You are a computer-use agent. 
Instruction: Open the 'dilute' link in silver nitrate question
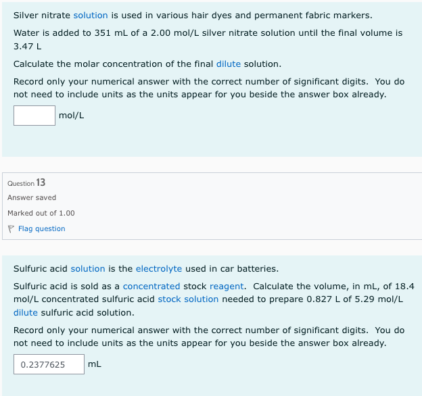pos(229,64)
